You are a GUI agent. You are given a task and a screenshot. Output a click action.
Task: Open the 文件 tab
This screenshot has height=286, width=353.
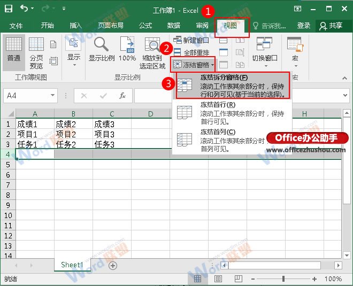tap(16, 26)
